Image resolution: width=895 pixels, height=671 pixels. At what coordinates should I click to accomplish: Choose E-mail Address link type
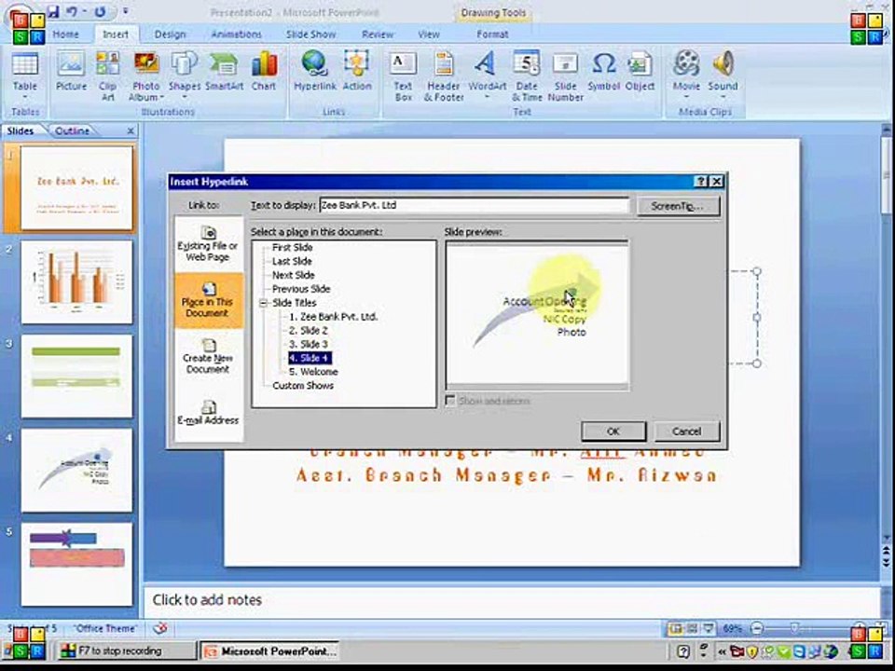point(208,413)
